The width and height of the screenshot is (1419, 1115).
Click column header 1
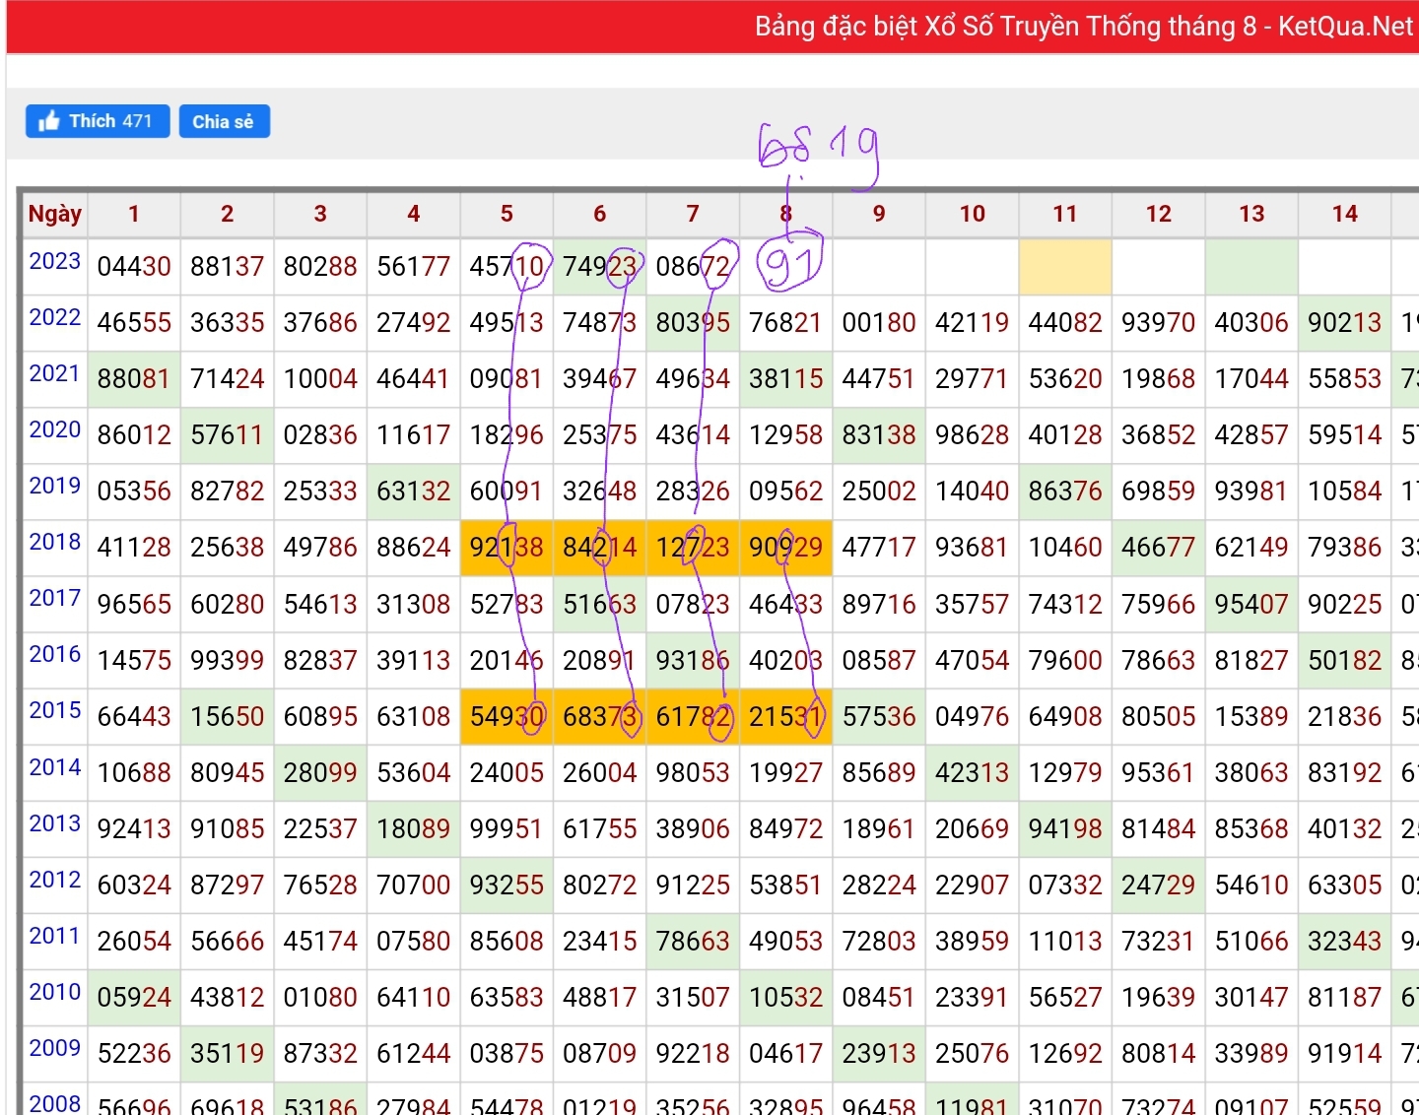[x=134, y=214]
